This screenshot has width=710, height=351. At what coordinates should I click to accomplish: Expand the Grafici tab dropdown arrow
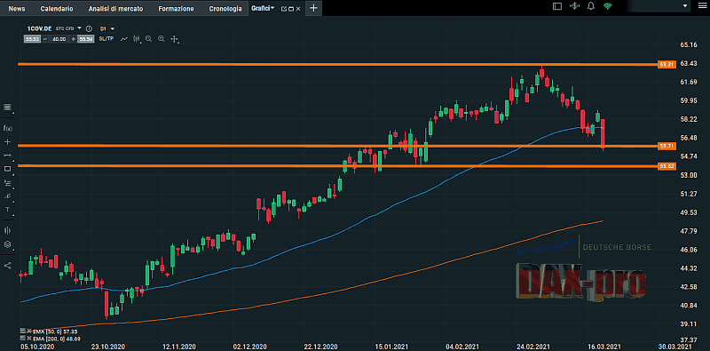point(272,8)
